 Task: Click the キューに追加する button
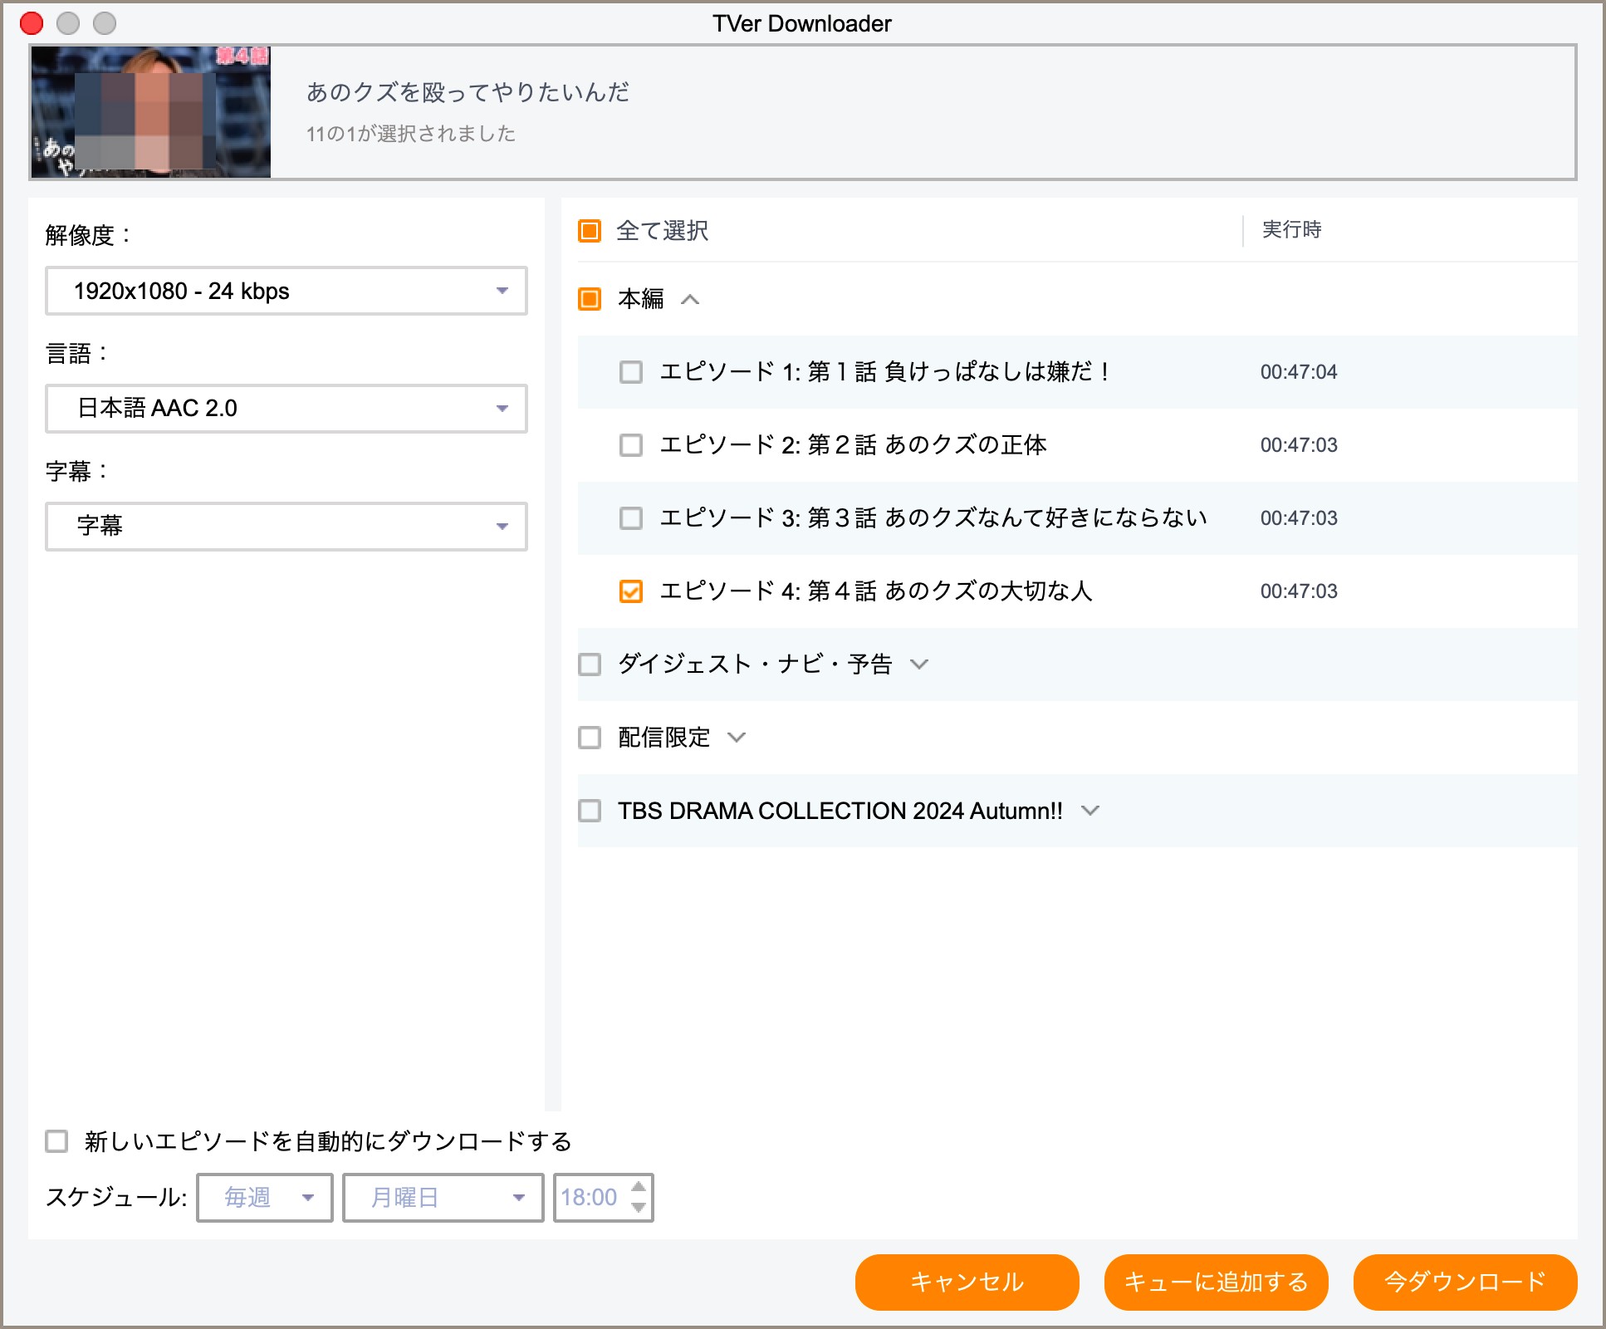tap(1217, 1282)
